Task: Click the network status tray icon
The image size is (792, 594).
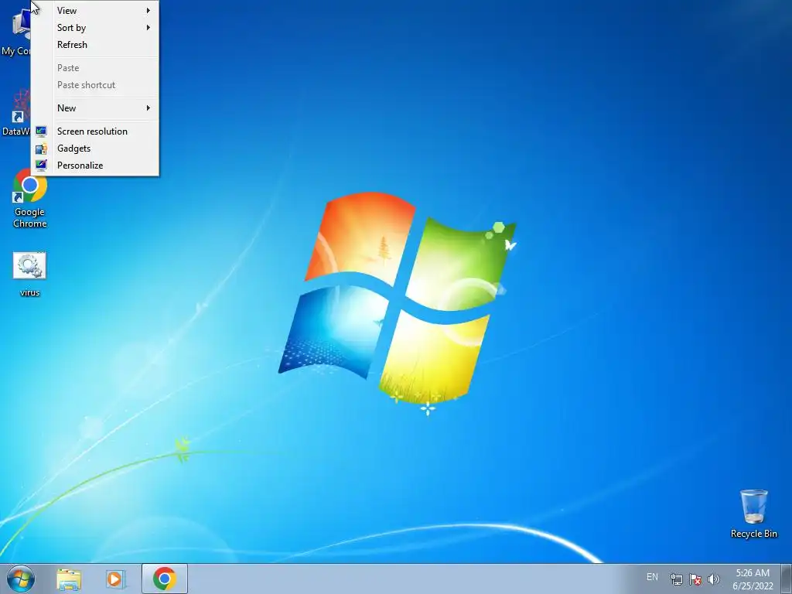Action: 676,579
